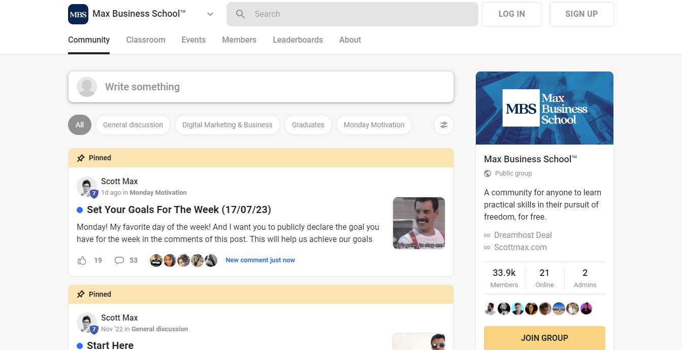Visit the Scottmax.com link
Viewport: 682px width, 350px height.
(521, 247)
